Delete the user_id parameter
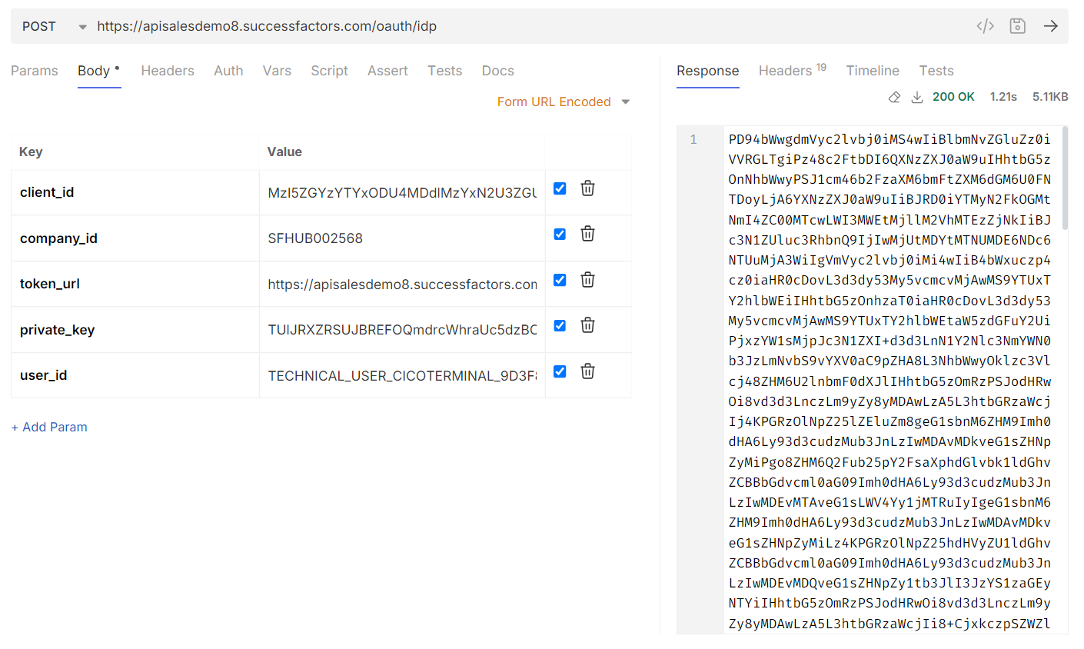1084x649 pixels. 587,371
